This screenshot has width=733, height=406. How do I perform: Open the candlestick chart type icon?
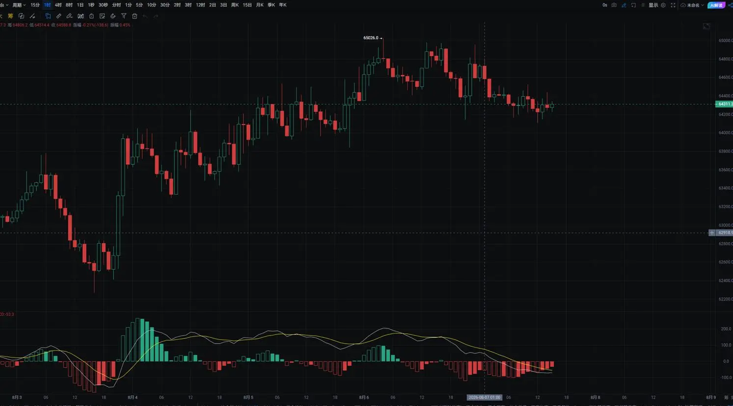click(81, 16)
